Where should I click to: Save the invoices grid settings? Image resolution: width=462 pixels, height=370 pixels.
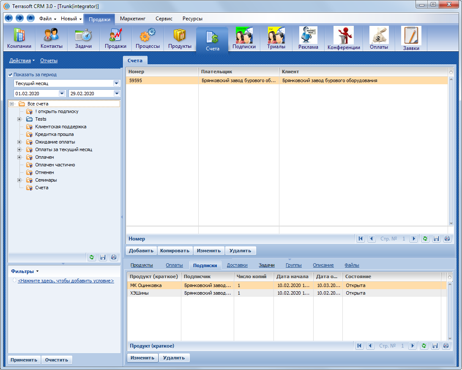[436, 239]
